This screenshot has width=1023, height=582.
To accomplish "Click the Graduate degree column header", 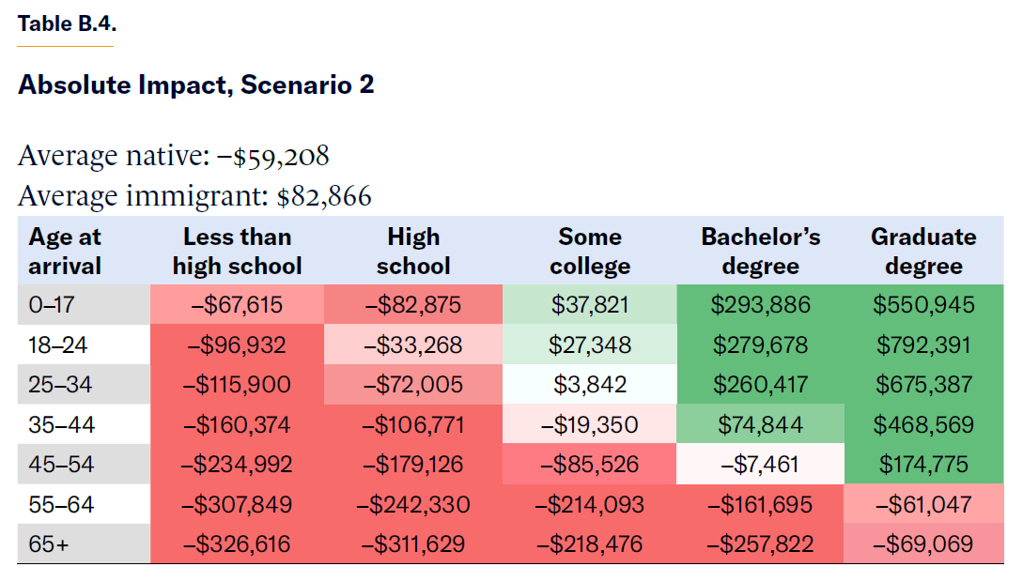I will pyautogui.click(x=923, y=251).
